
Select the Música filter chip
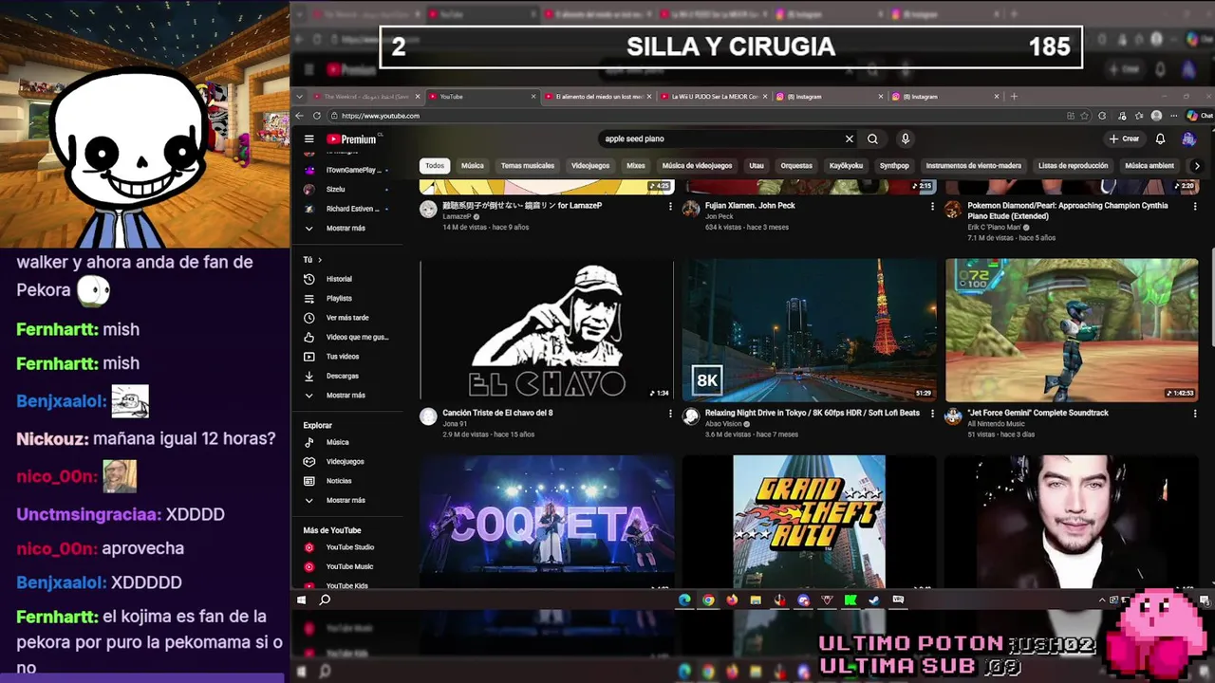pyautogui.click(x=473, y=166)
